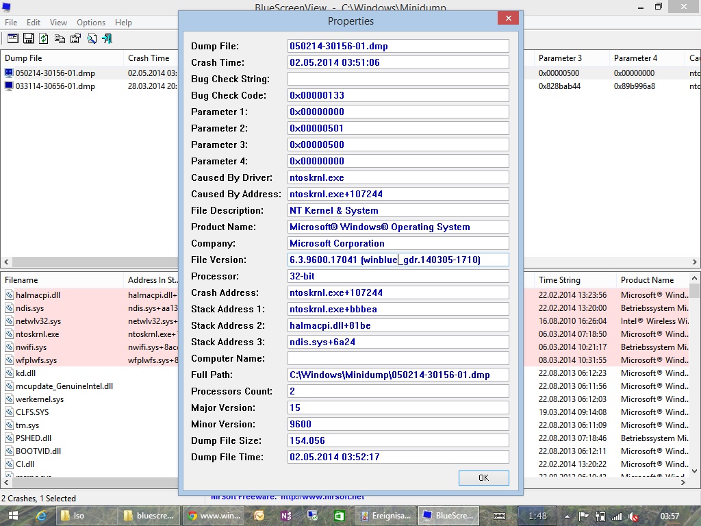701x526 pixels.
Task: Click the file icon beside kd.dll
Action: 9,373
